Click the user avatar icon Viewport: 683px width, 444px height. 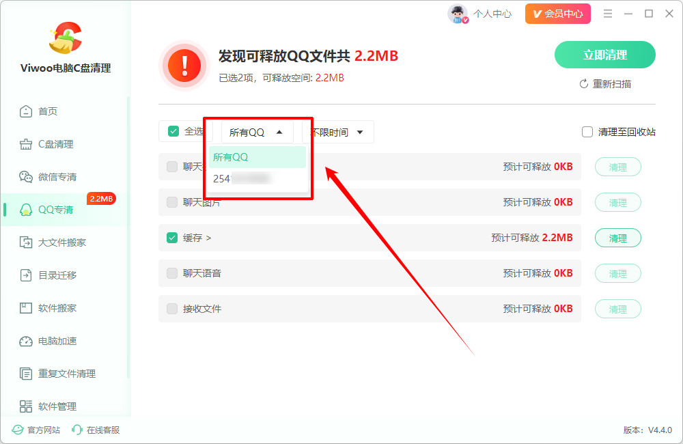[458, 14]
